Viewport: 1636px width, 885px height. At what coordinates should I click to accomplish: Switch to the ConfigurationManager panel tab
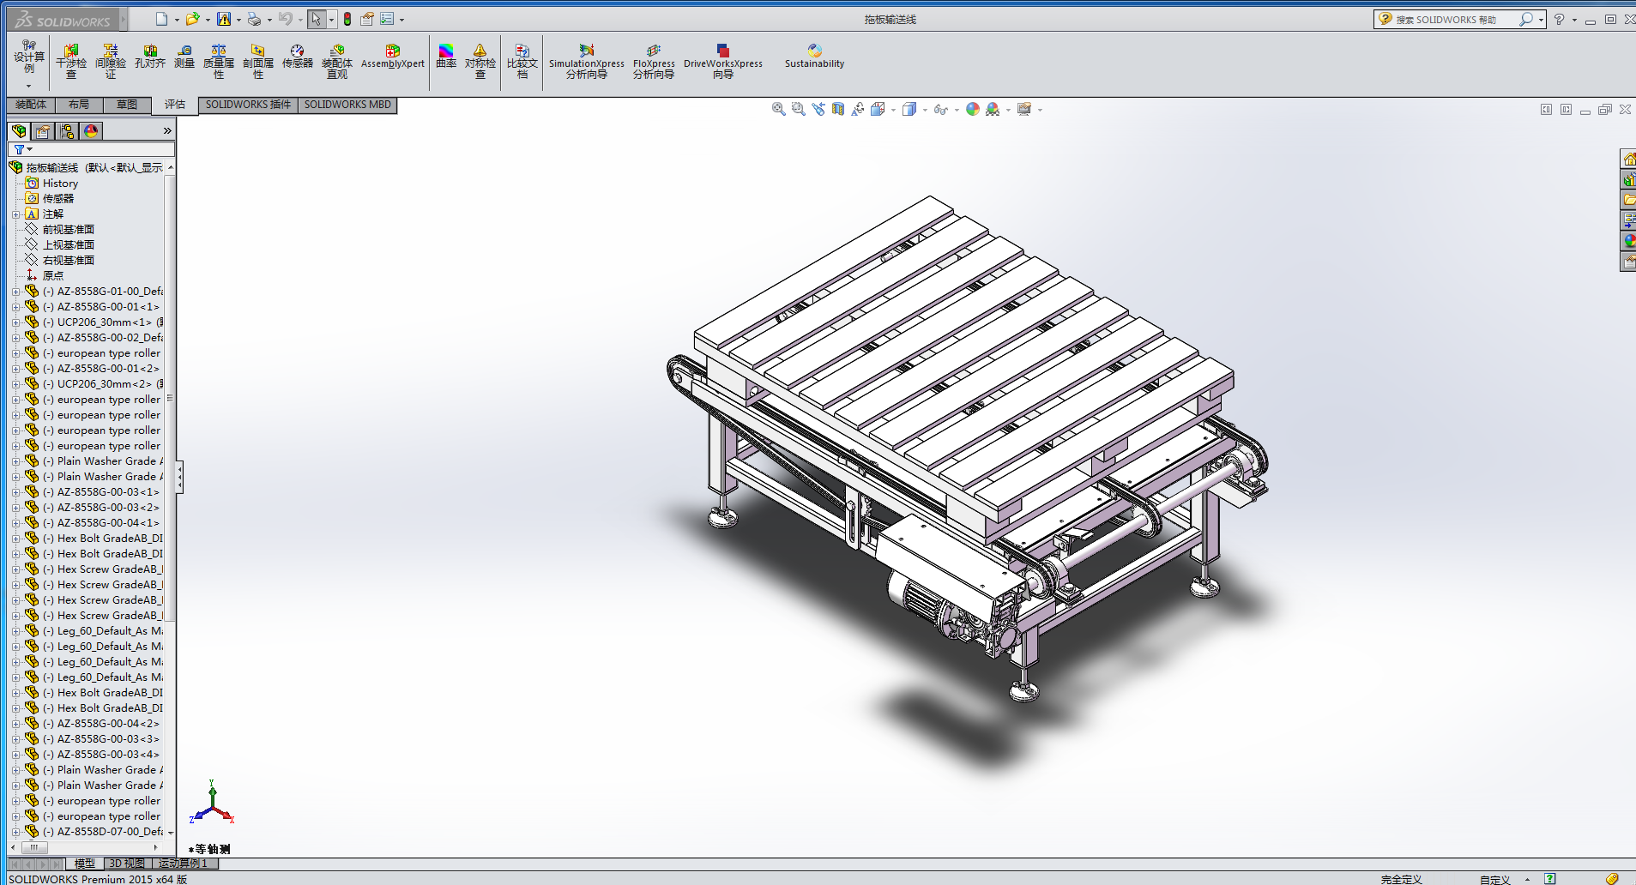[x=67, y=131]
